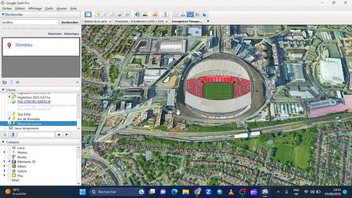Collapse the Calques panel

click(3, 142)
